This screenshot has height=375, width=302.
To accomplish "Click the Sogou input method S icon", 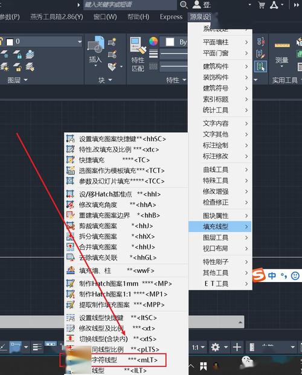I will point(259,275).
